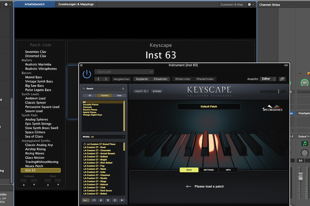Open the MAIN page tab in Keyscape
310x206 pixels.
(189, 170)
